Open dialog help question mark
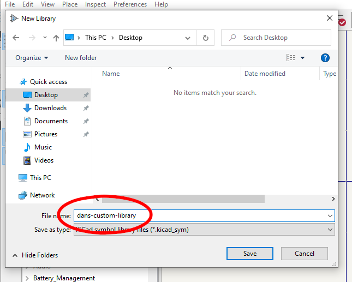 325,58
